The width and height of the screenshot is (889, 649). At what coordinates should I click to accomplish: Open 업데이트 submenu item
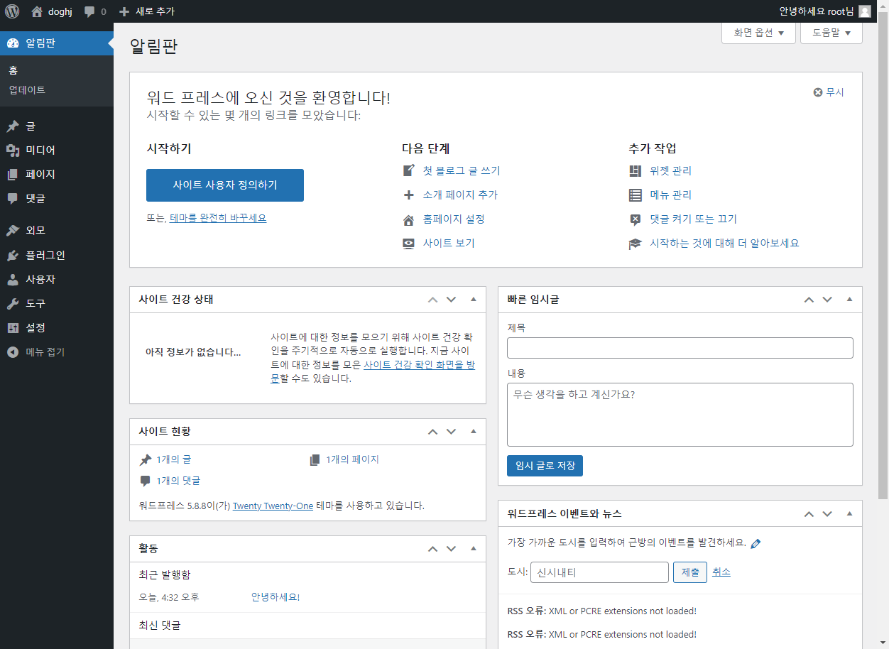click(x=27, y=90)
